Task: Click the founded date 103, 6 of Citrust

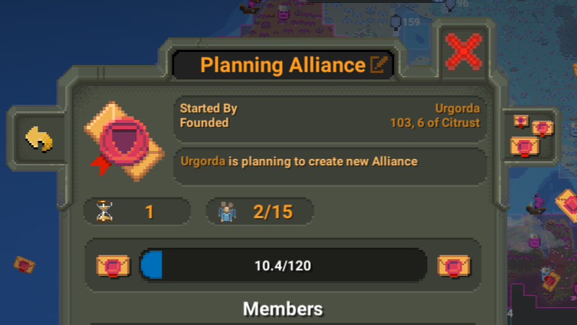Action: click(x=435, y=123)
